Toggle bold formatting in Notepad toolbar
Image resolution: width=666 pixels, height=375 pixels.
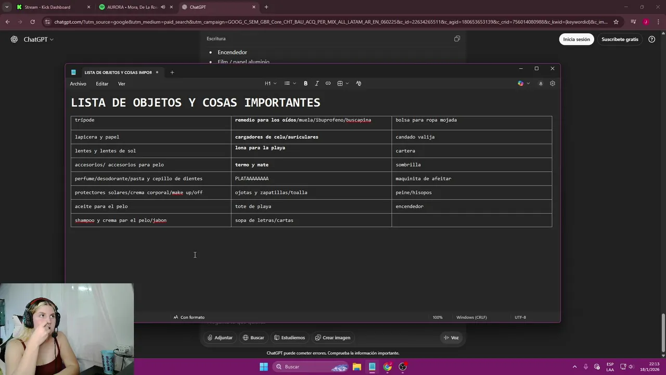pos(305,83)
